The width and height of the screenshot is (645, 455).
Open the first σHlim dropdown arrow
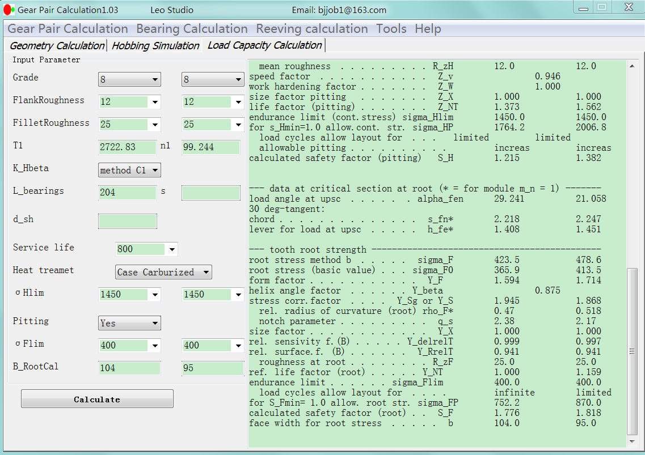pos(155,295)
